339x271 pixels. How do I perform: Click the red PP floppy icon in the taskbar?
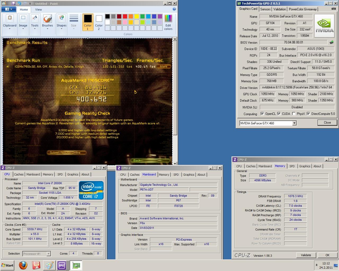[x=36, y=265]
